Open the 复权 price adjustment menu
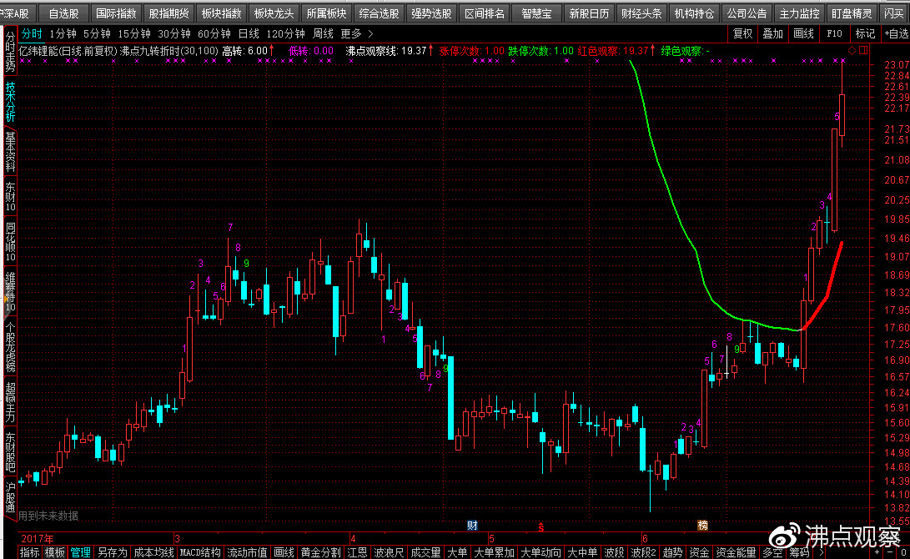The image size is (910, 559). [x=743, y=33]
